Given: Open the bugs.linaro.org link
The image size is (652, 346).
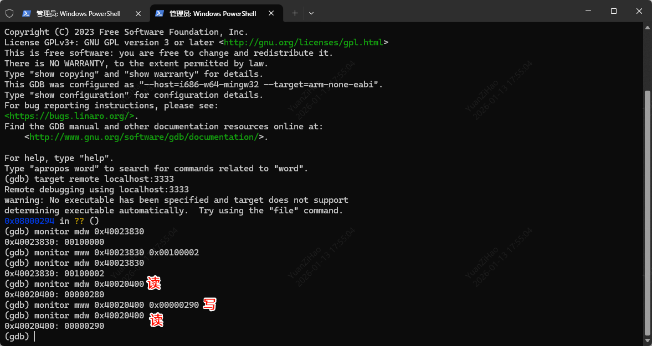Looking at the screenshot, I should click(69, 116).
